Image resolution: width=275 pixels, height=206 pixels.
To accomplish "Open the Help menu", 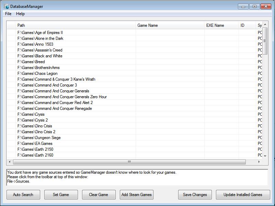I will click(20, 14).
